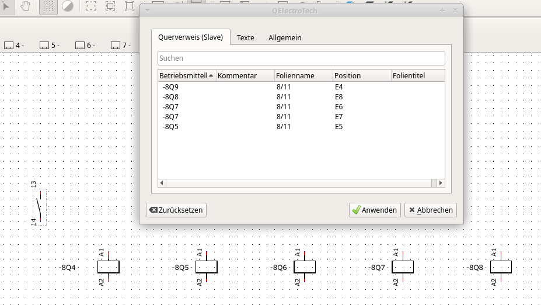This screenshot has height=305, width=541.
Task: Sort by Betriebsmittel column header
Action: tap(186, 75)
